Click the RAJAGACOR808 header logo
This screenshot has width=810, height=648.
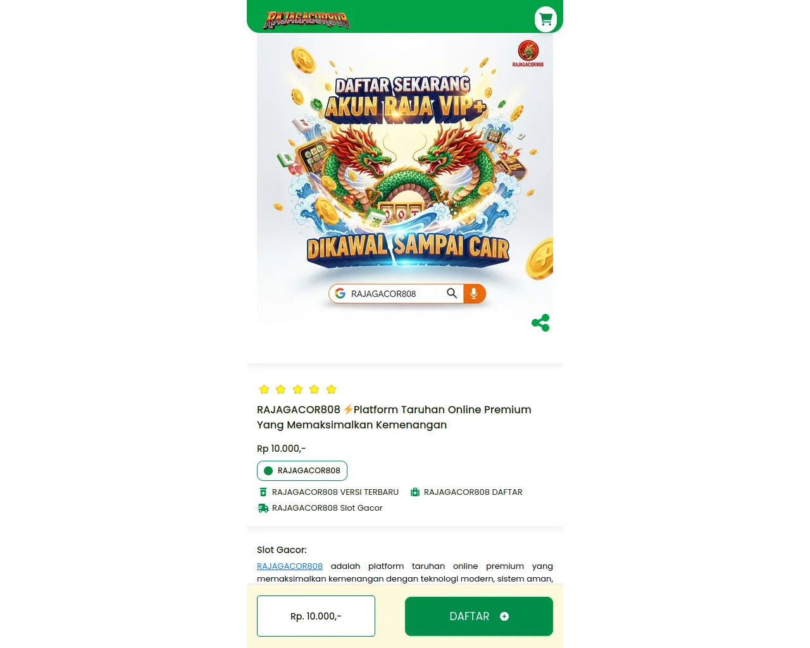307,20
